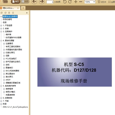Expand the 注意事项 sub-node
This screenshot has width=115, height=115.
pyautogui.click(x=4, y=44)
